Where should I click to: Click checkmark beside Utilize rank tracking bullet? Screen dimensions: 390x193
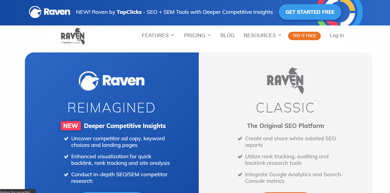[240, 156]
